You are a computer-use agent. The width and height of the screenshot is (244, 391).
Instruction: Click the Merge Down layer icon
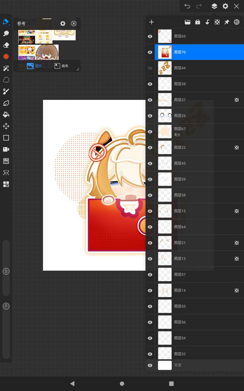click(207, 22)
